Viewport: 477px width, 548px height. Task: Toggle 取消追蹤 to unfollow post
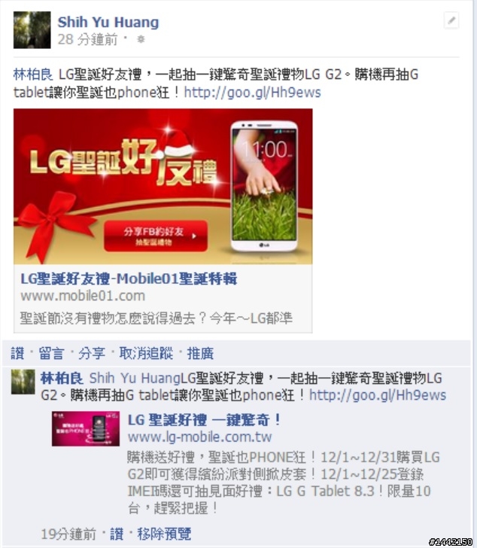pyautogui.click(x=146, y=353)
